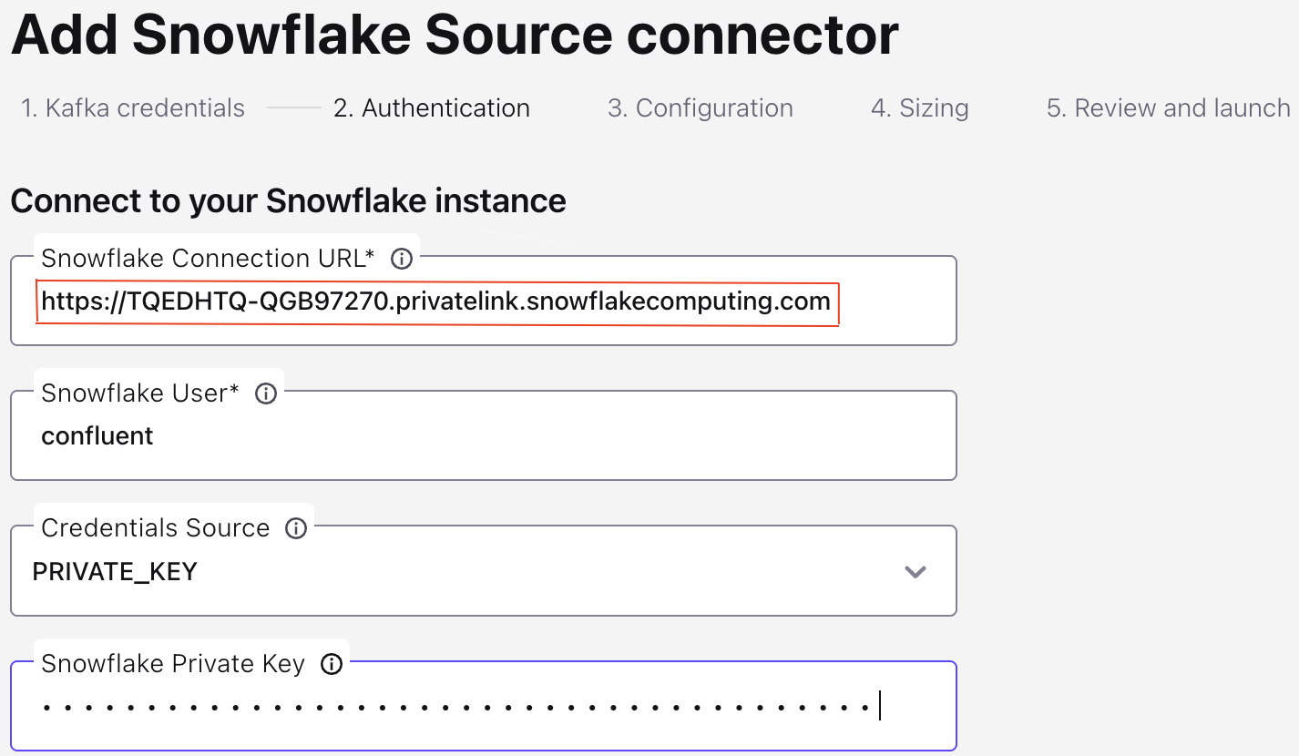Go to the Configuration step
The height and width of the screenshot is (756, 1299).
701,107
